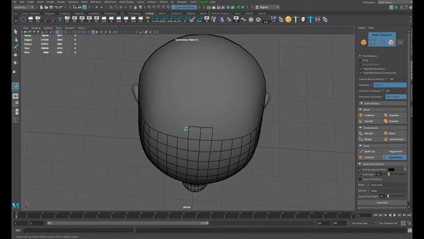This screenshot has height=239, width=424.
Task: Click the Bevel component button
Action: pyautogui.click(x=394, y=133)
